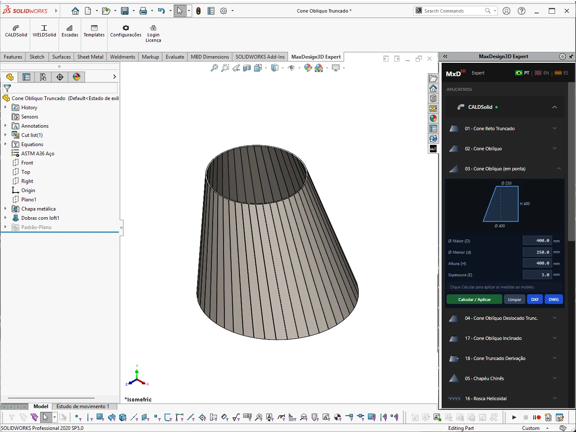
Task: Click the Print icon
Action: click(143, 11)
